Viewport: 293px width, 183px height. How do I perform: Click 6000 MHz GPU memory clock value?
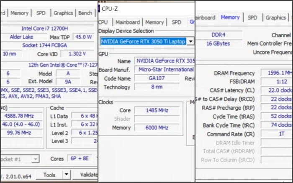[x=157, y=127]
